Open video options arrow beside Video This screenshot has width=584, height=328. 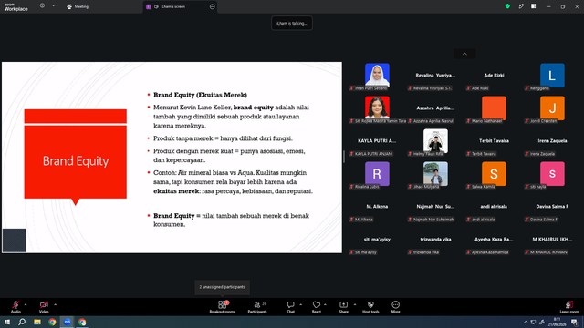[55, 304]
